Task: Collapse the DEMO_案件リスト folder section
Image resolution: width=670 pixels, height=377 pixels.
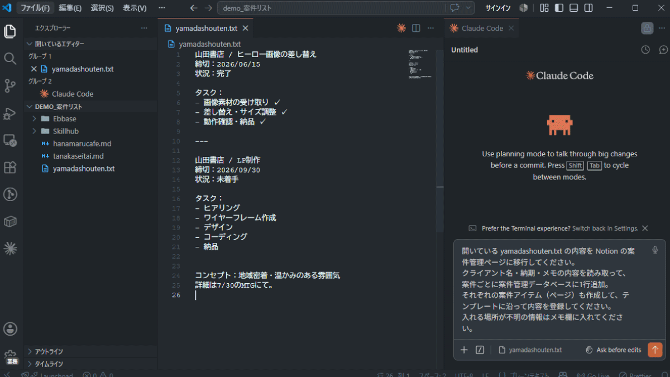Action: click(90, 106)
